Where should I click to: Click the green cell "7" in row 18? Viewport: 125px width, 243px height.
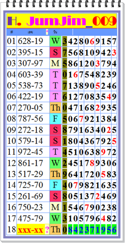click(92, 229)
